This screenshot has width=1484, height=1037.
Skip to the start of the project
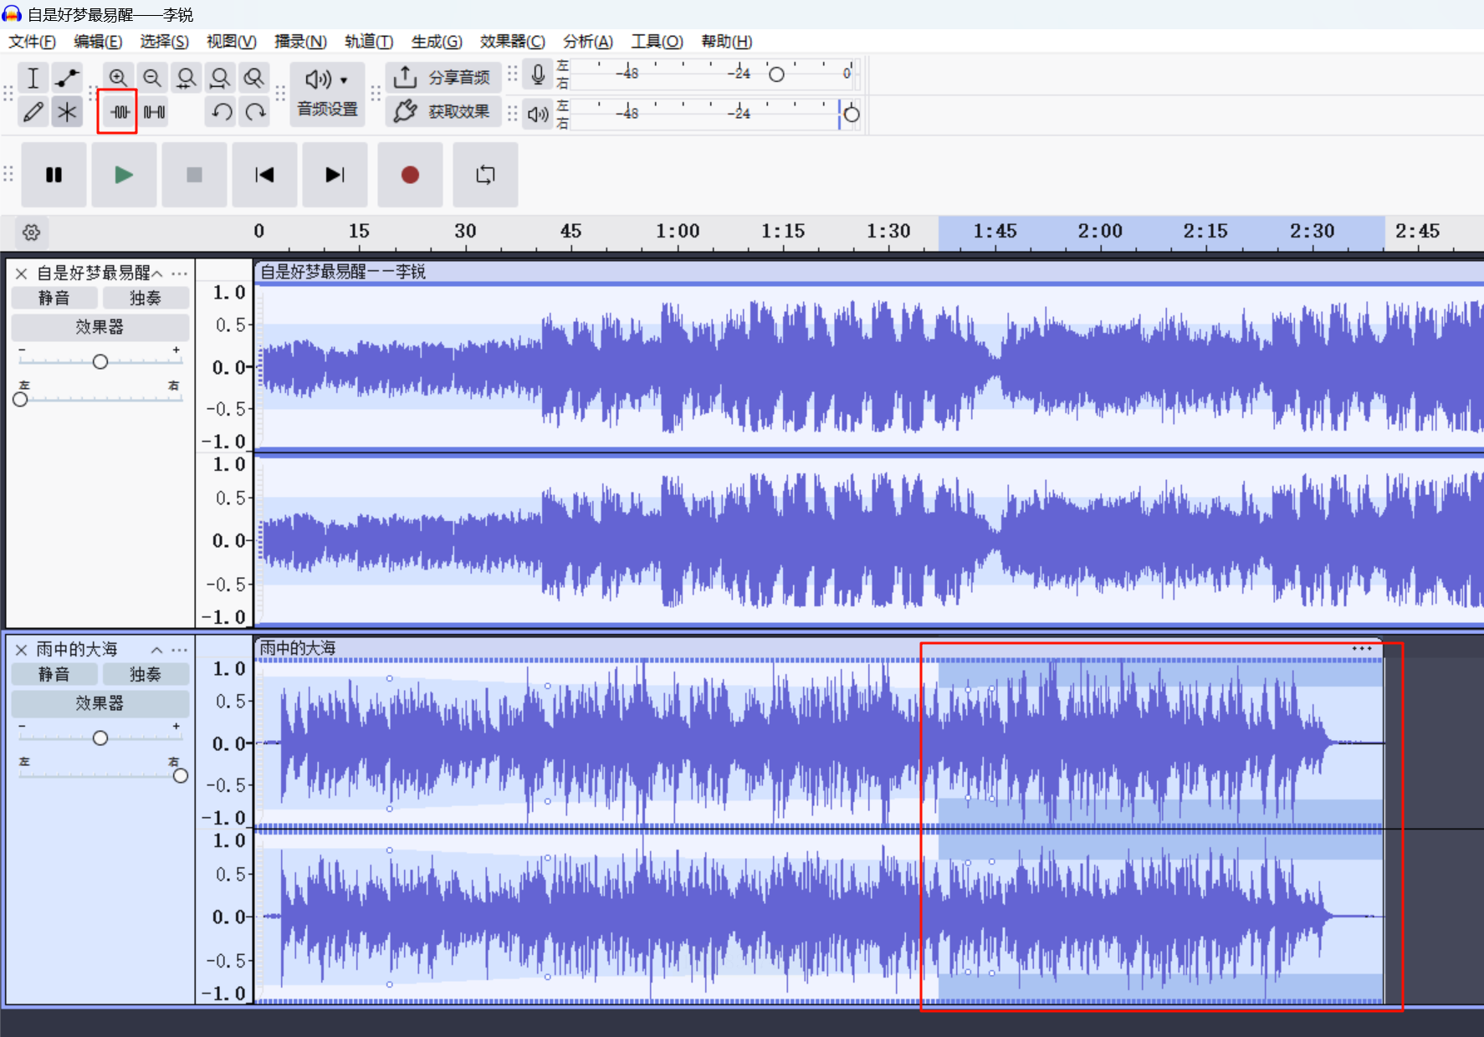(264, 175)
